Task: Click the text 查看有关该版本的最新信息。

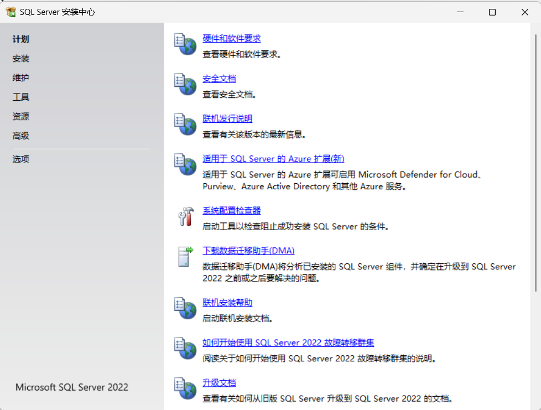Action: coord(254,134)
